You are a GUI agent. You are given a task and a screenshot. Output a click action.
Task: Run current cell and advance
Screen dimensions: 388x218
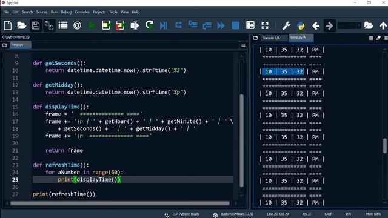[x=120, y=25]
